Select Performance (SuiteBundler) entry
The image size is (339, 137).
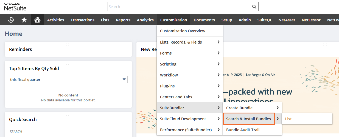point(190,130)
